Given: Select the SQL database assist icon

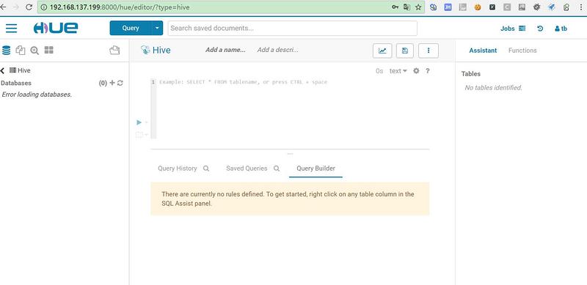Looking at the screenshot, I should [x=7, y=50].
